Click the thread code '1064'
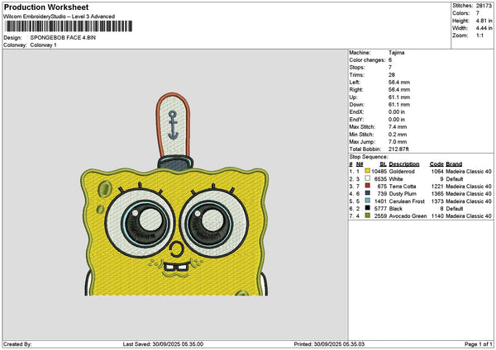The image size is (496, 350). 437,172
